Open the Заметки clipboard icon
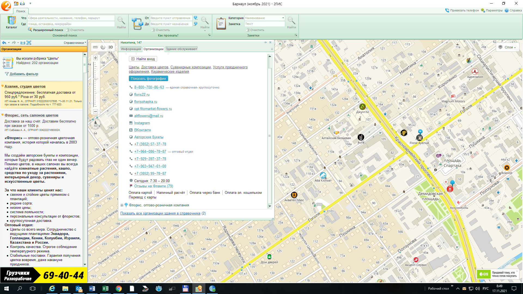The image size is (523, 294). click(x=221, y=23)
